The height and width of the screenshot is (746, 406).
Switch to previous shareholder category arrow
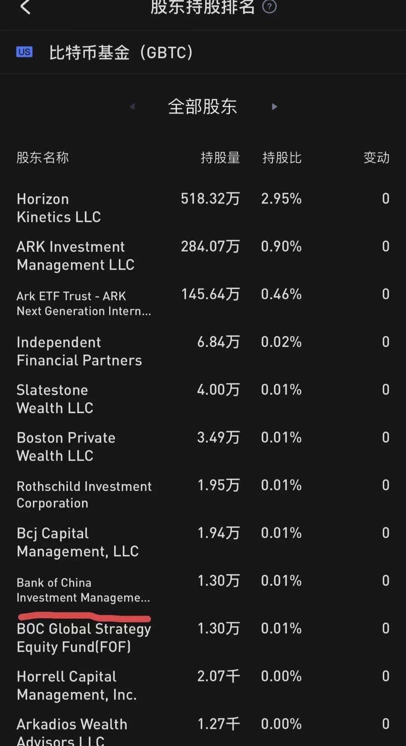click(132, 107)
